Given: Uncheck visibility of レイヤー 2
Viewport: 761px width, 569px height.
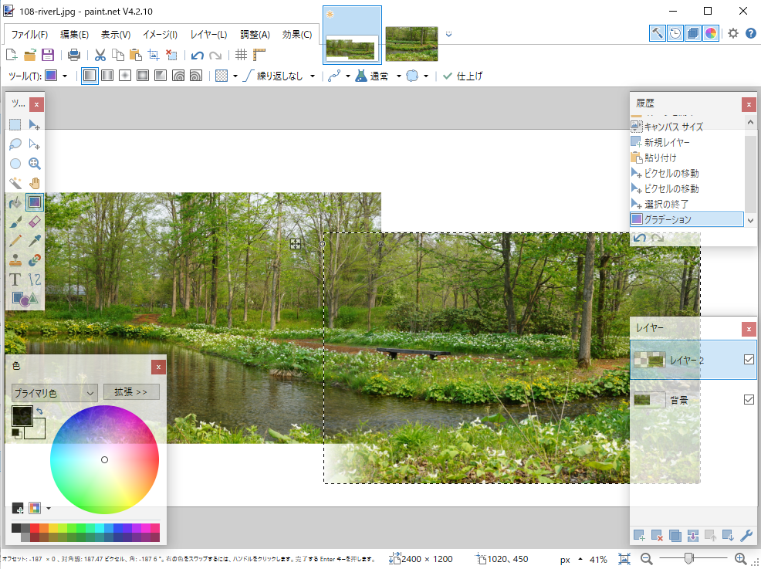Looking at the screenshot, I should pyautogui.click(x=749, y=359).
